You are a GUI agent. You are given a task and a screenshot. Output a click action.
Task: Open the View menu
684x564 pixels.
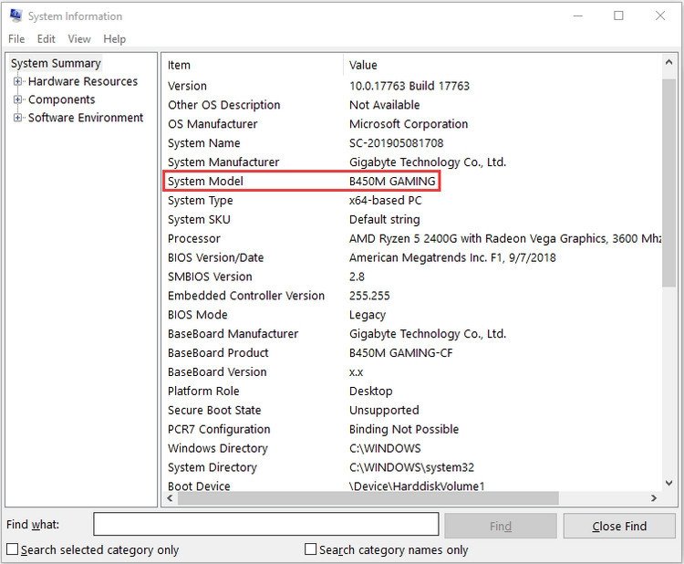click(79, 39)
